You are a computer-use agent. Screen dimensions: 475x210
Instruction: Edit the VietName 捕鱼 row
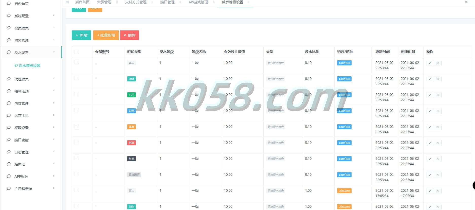[430, 207]
